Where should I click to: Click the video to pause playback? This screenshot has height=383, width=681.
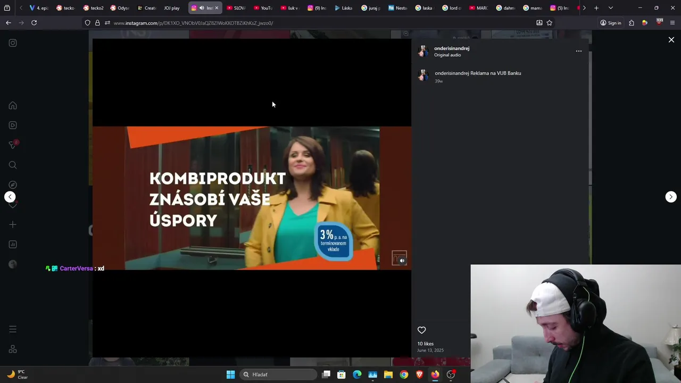[x=252, y=198]
